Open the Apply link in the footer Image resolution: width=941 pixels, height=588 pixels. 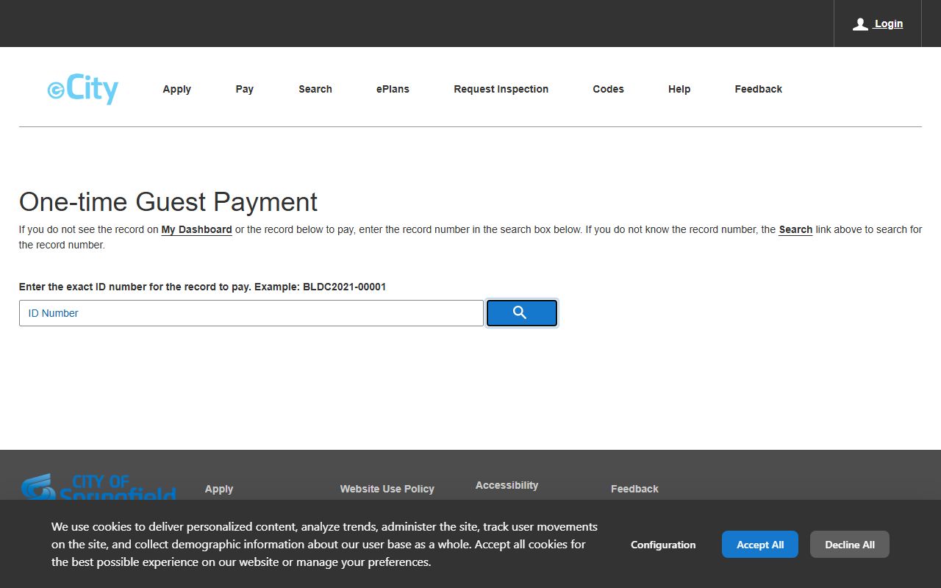click(x=218, y=489)
